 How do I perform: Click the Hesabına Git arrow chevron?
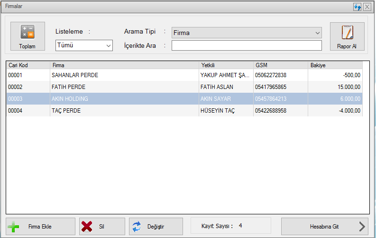[362, 227]
